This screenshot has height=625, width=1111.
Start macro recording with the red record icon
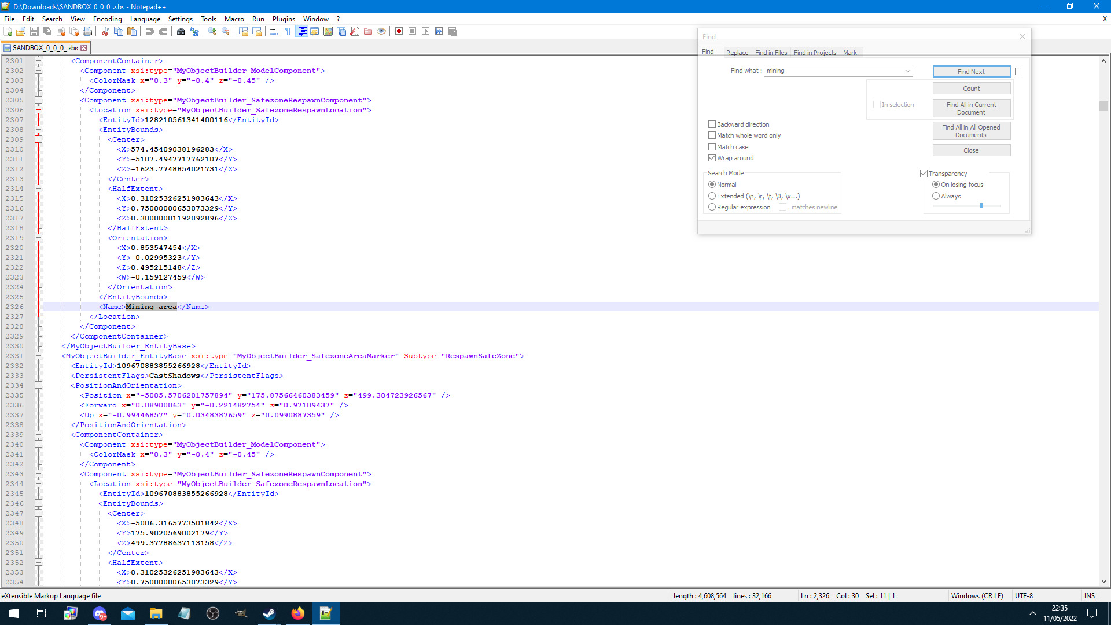pyautogui.click(x=399, y=31)
